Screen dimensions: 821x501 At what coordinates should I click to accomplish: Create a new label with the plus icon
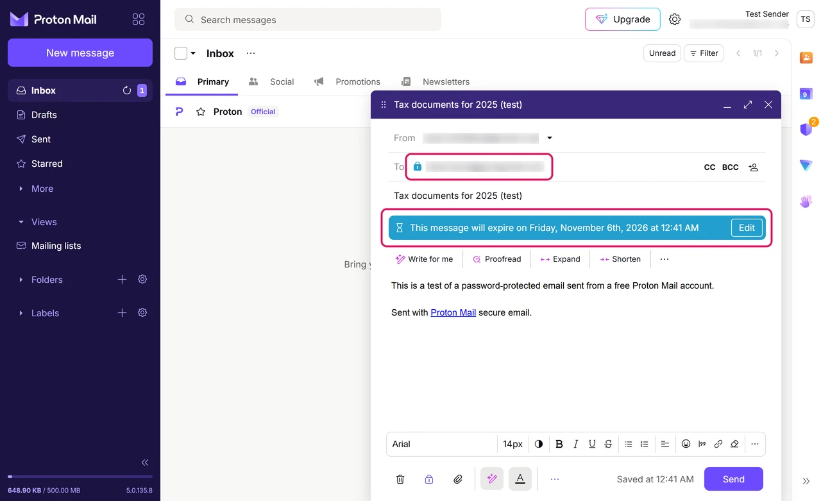[122, 313]
